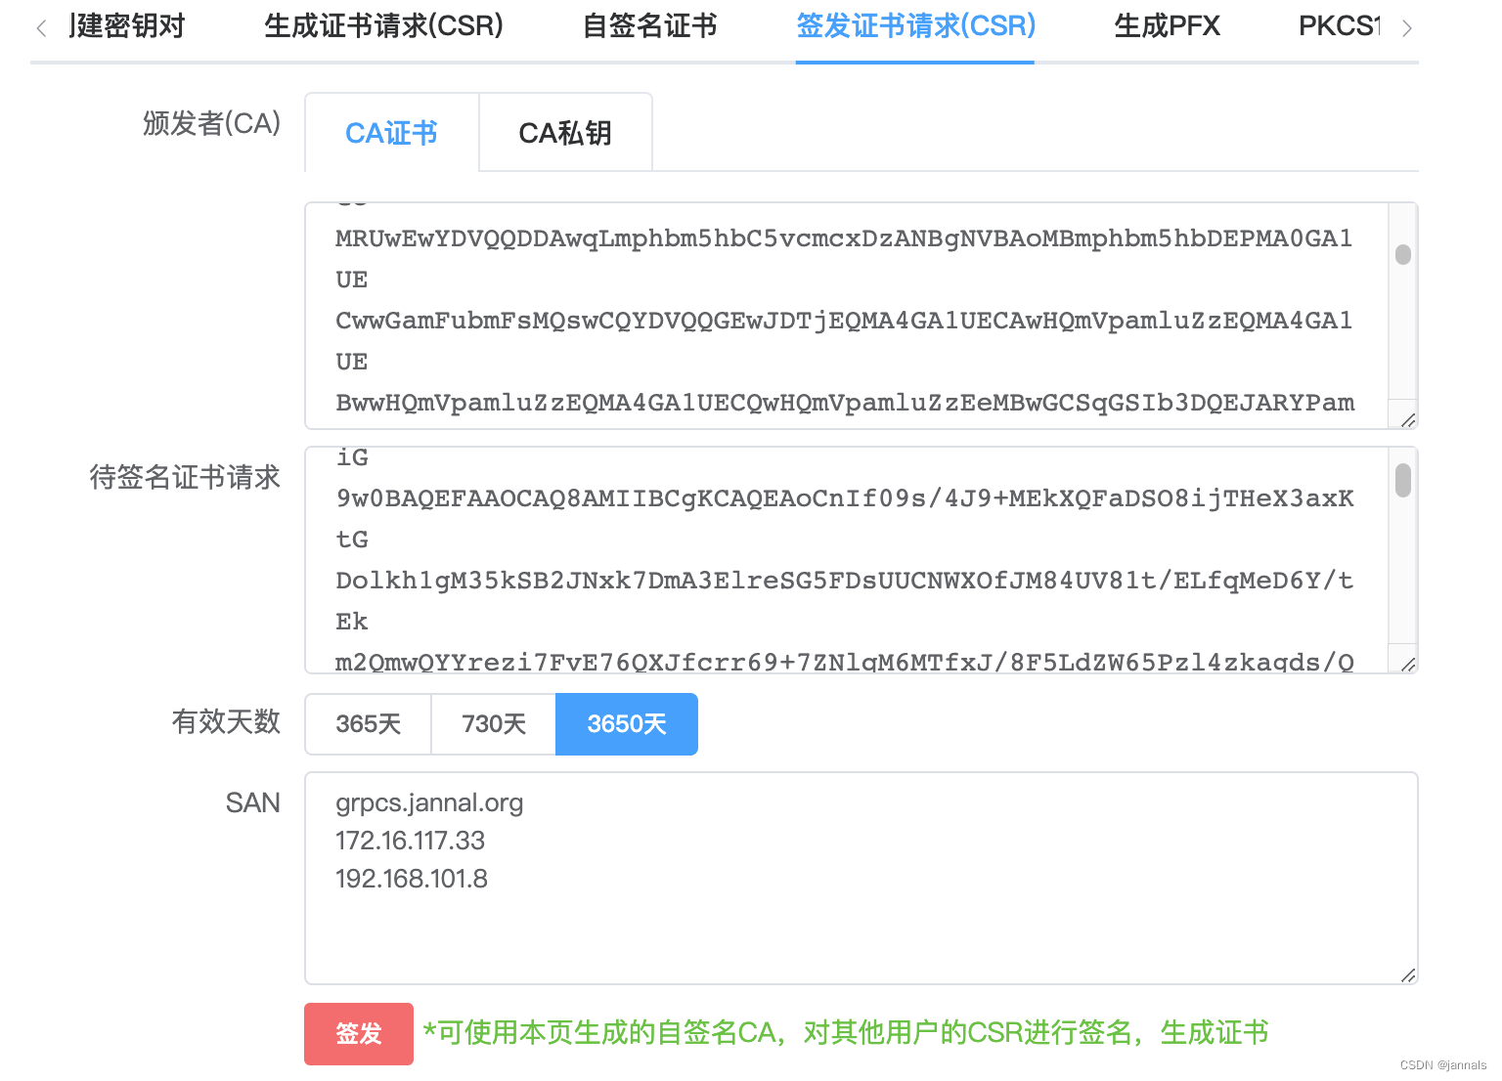Viewport: 1502px width, 1081px height.
Task: Select 730天 validity period
Action: (493, 723)
